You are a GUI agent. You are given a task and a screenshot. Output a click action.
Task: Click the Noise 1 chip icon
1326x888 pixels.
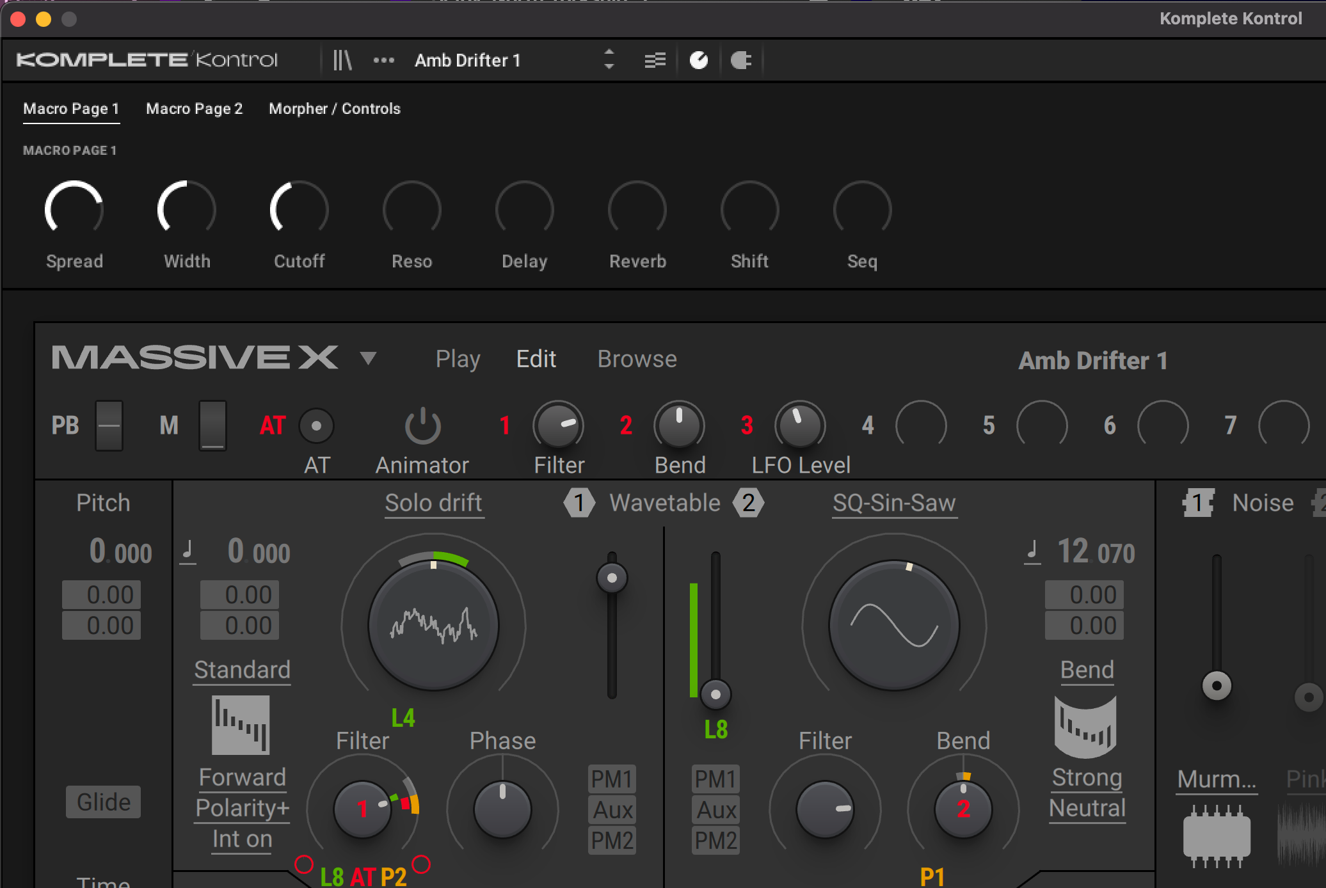pos(1198,503)
